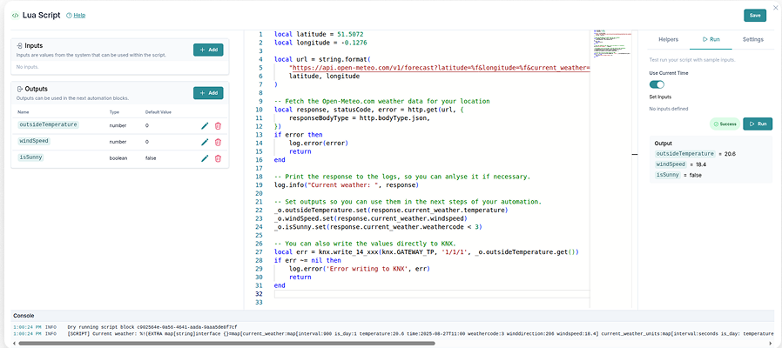The image size is (782, 348).
Task: Click the windSpeed name in Outputs table
Action: (34, 141)
